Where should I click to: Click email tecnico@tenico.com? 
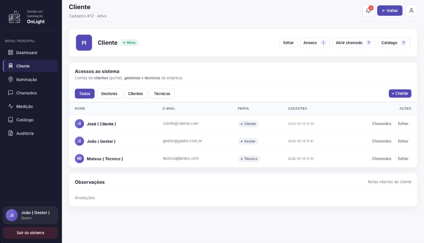[181, 159]
